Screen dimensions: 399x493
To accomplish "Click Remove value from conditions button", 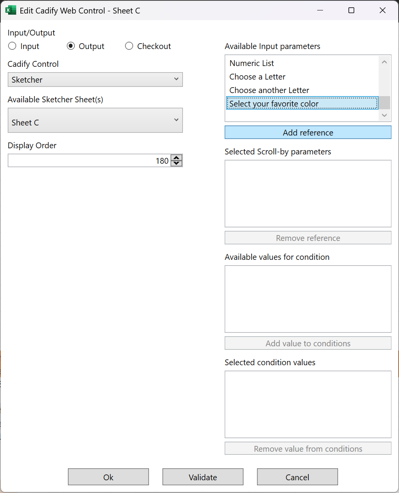I will (308, 449).
